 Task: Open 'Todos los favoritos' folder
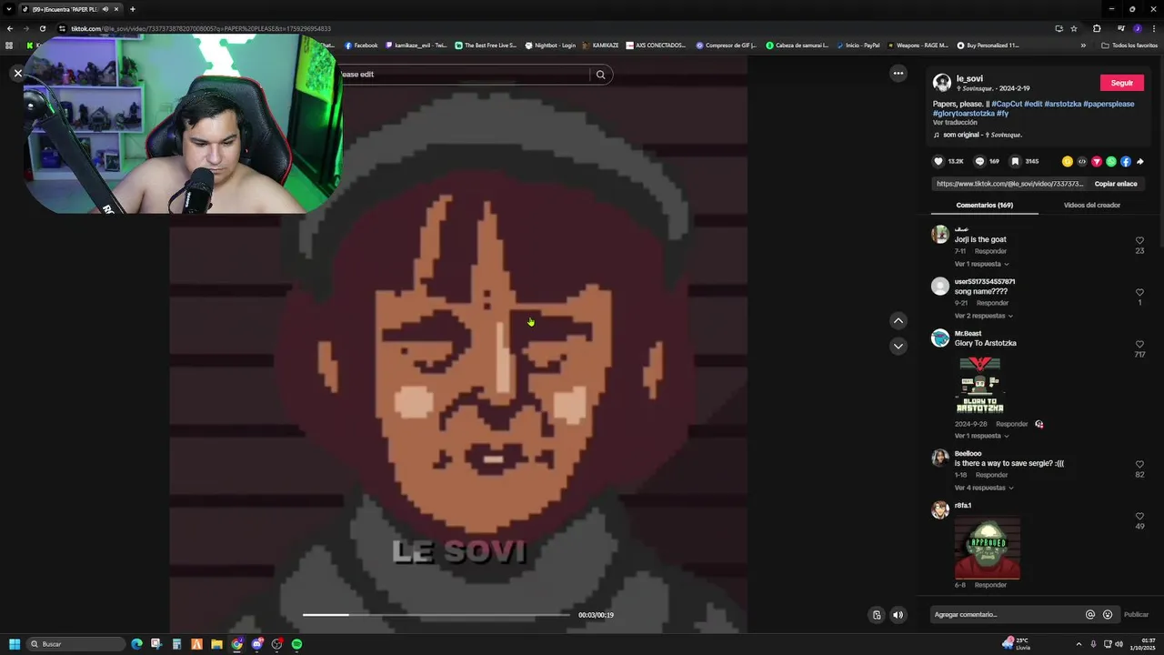pyautogui.click(x=1129, y=45)
